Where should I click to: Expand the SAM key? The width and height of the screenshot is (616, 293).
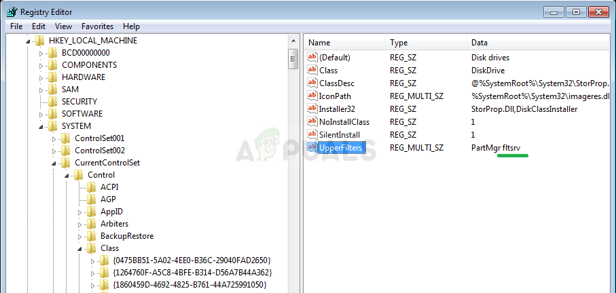tap(41, 90)
